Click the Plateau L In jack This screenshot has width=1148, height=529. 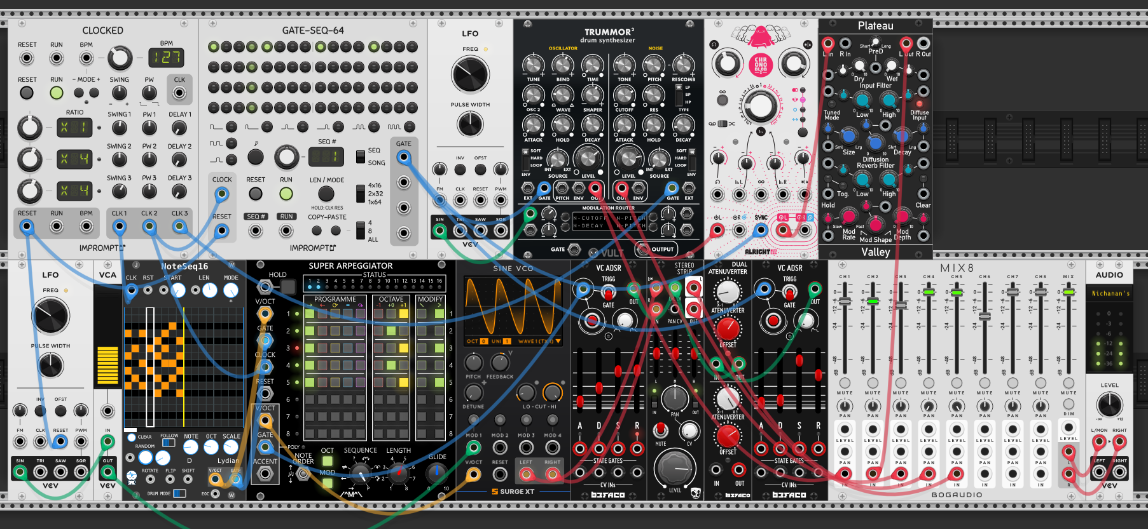[x=827, y=44]
